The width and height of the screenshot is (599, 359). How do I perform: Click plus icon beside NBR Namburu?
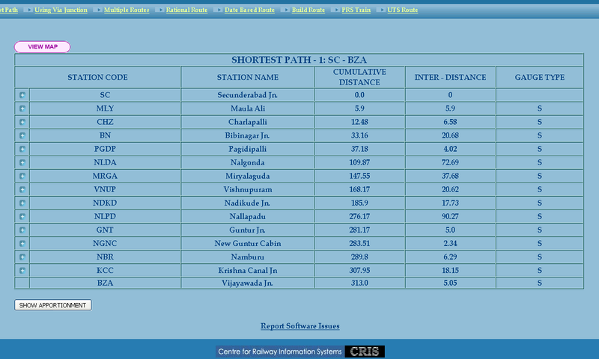(22, 257)
